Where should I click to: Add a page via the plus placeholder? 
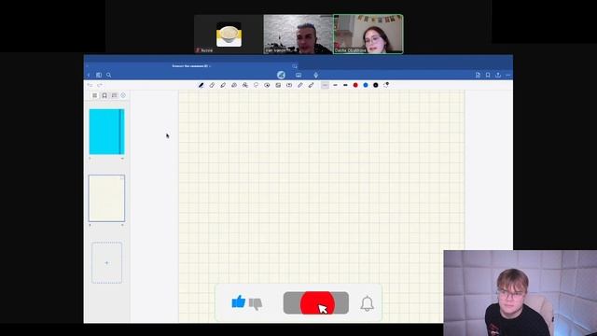point(106,262)
